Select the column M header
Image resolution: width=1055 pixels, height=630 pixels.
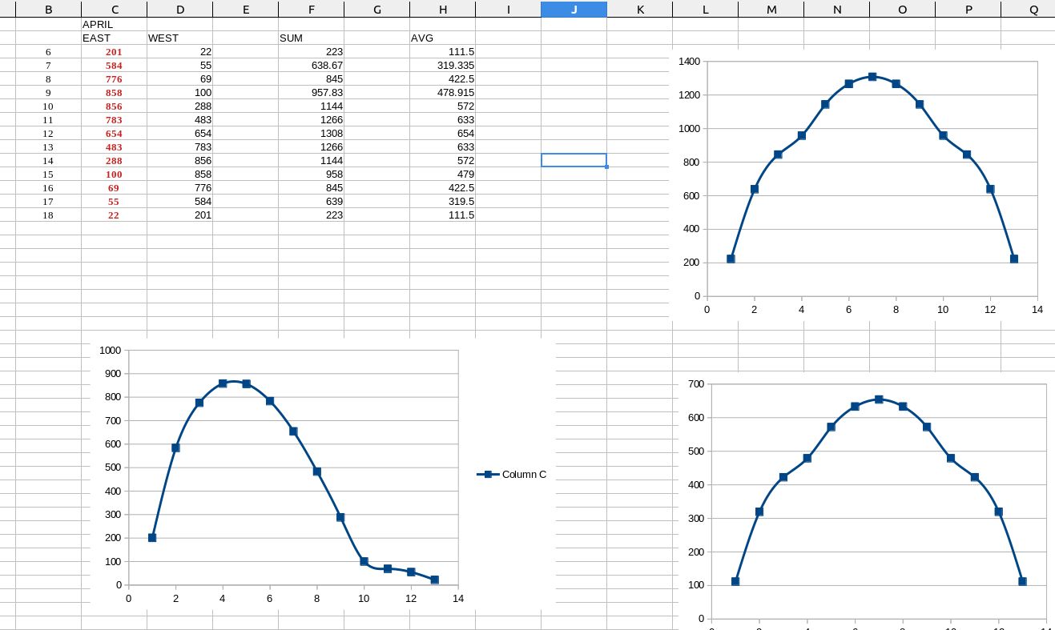point(771,10)
